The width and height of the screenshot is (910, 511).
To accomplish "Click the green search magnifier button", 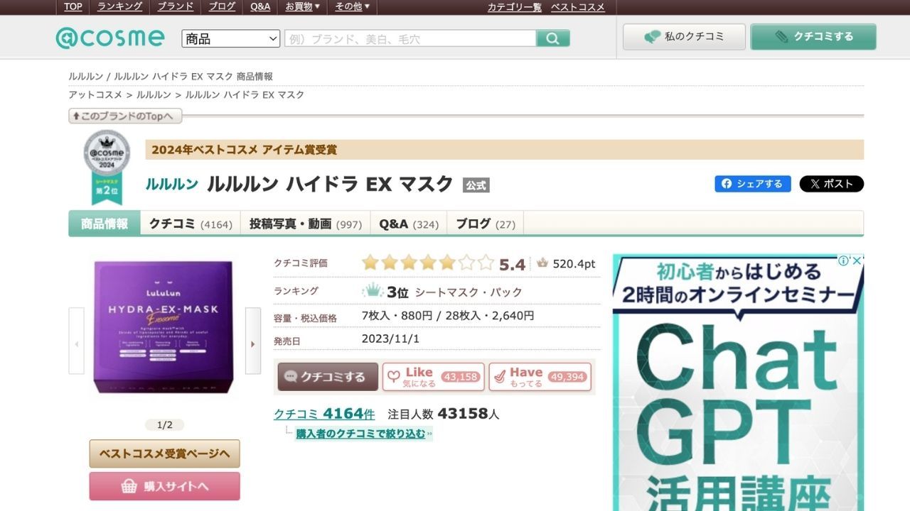I will pos(553,38).
